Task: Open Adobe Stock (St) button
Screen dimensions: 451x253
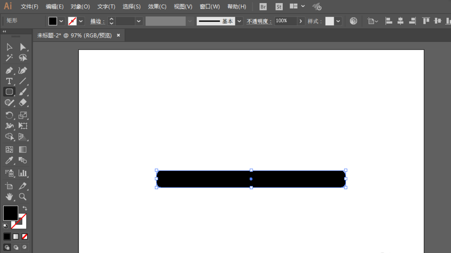Action: 279,7
